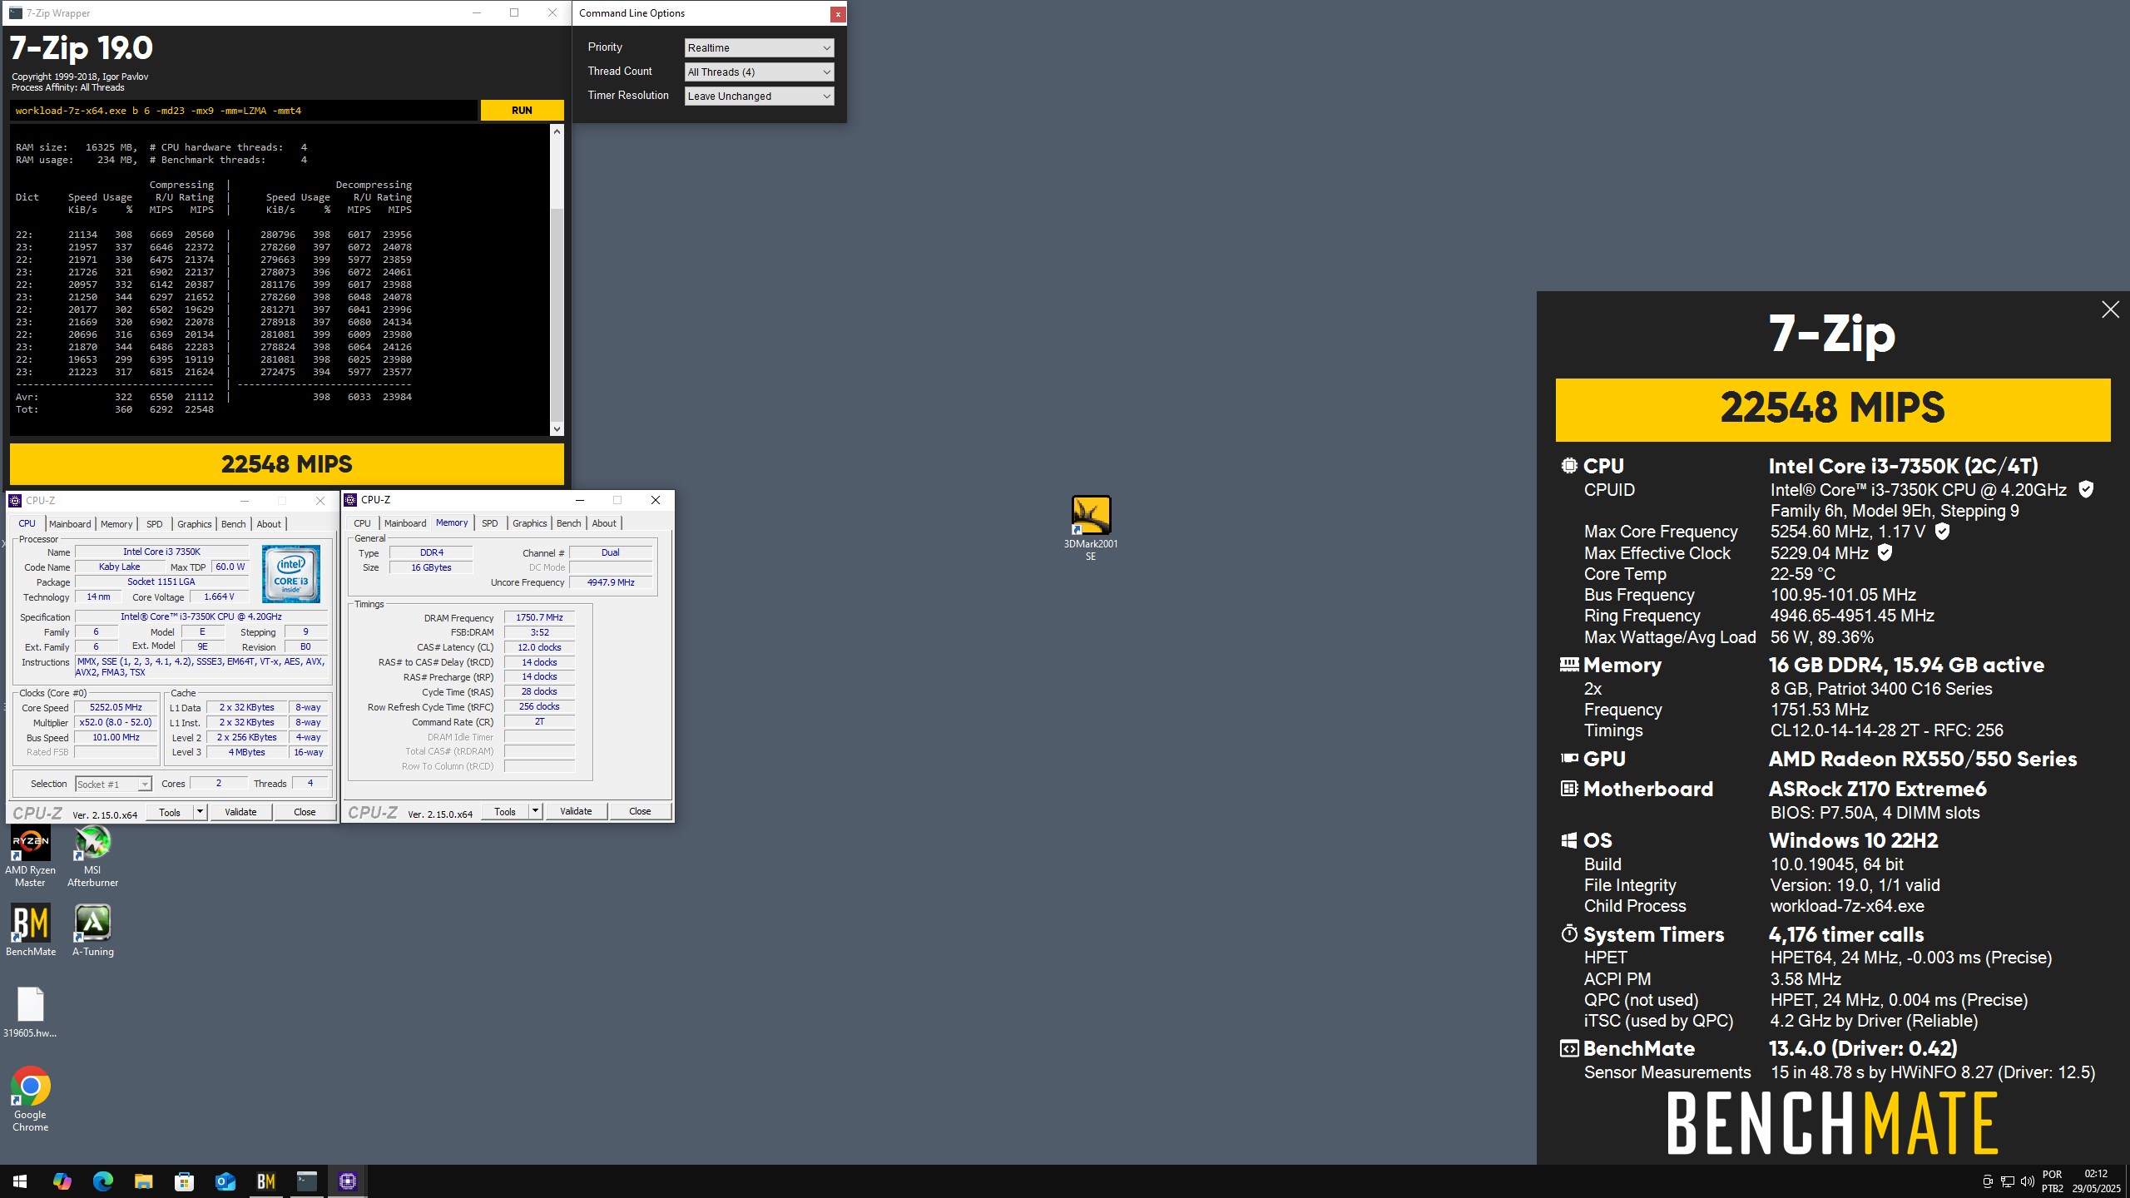The height and width of the screenshot is (1198, 2130).
Task: Open About tab in left CPU-Z
Action: (269, 524)
